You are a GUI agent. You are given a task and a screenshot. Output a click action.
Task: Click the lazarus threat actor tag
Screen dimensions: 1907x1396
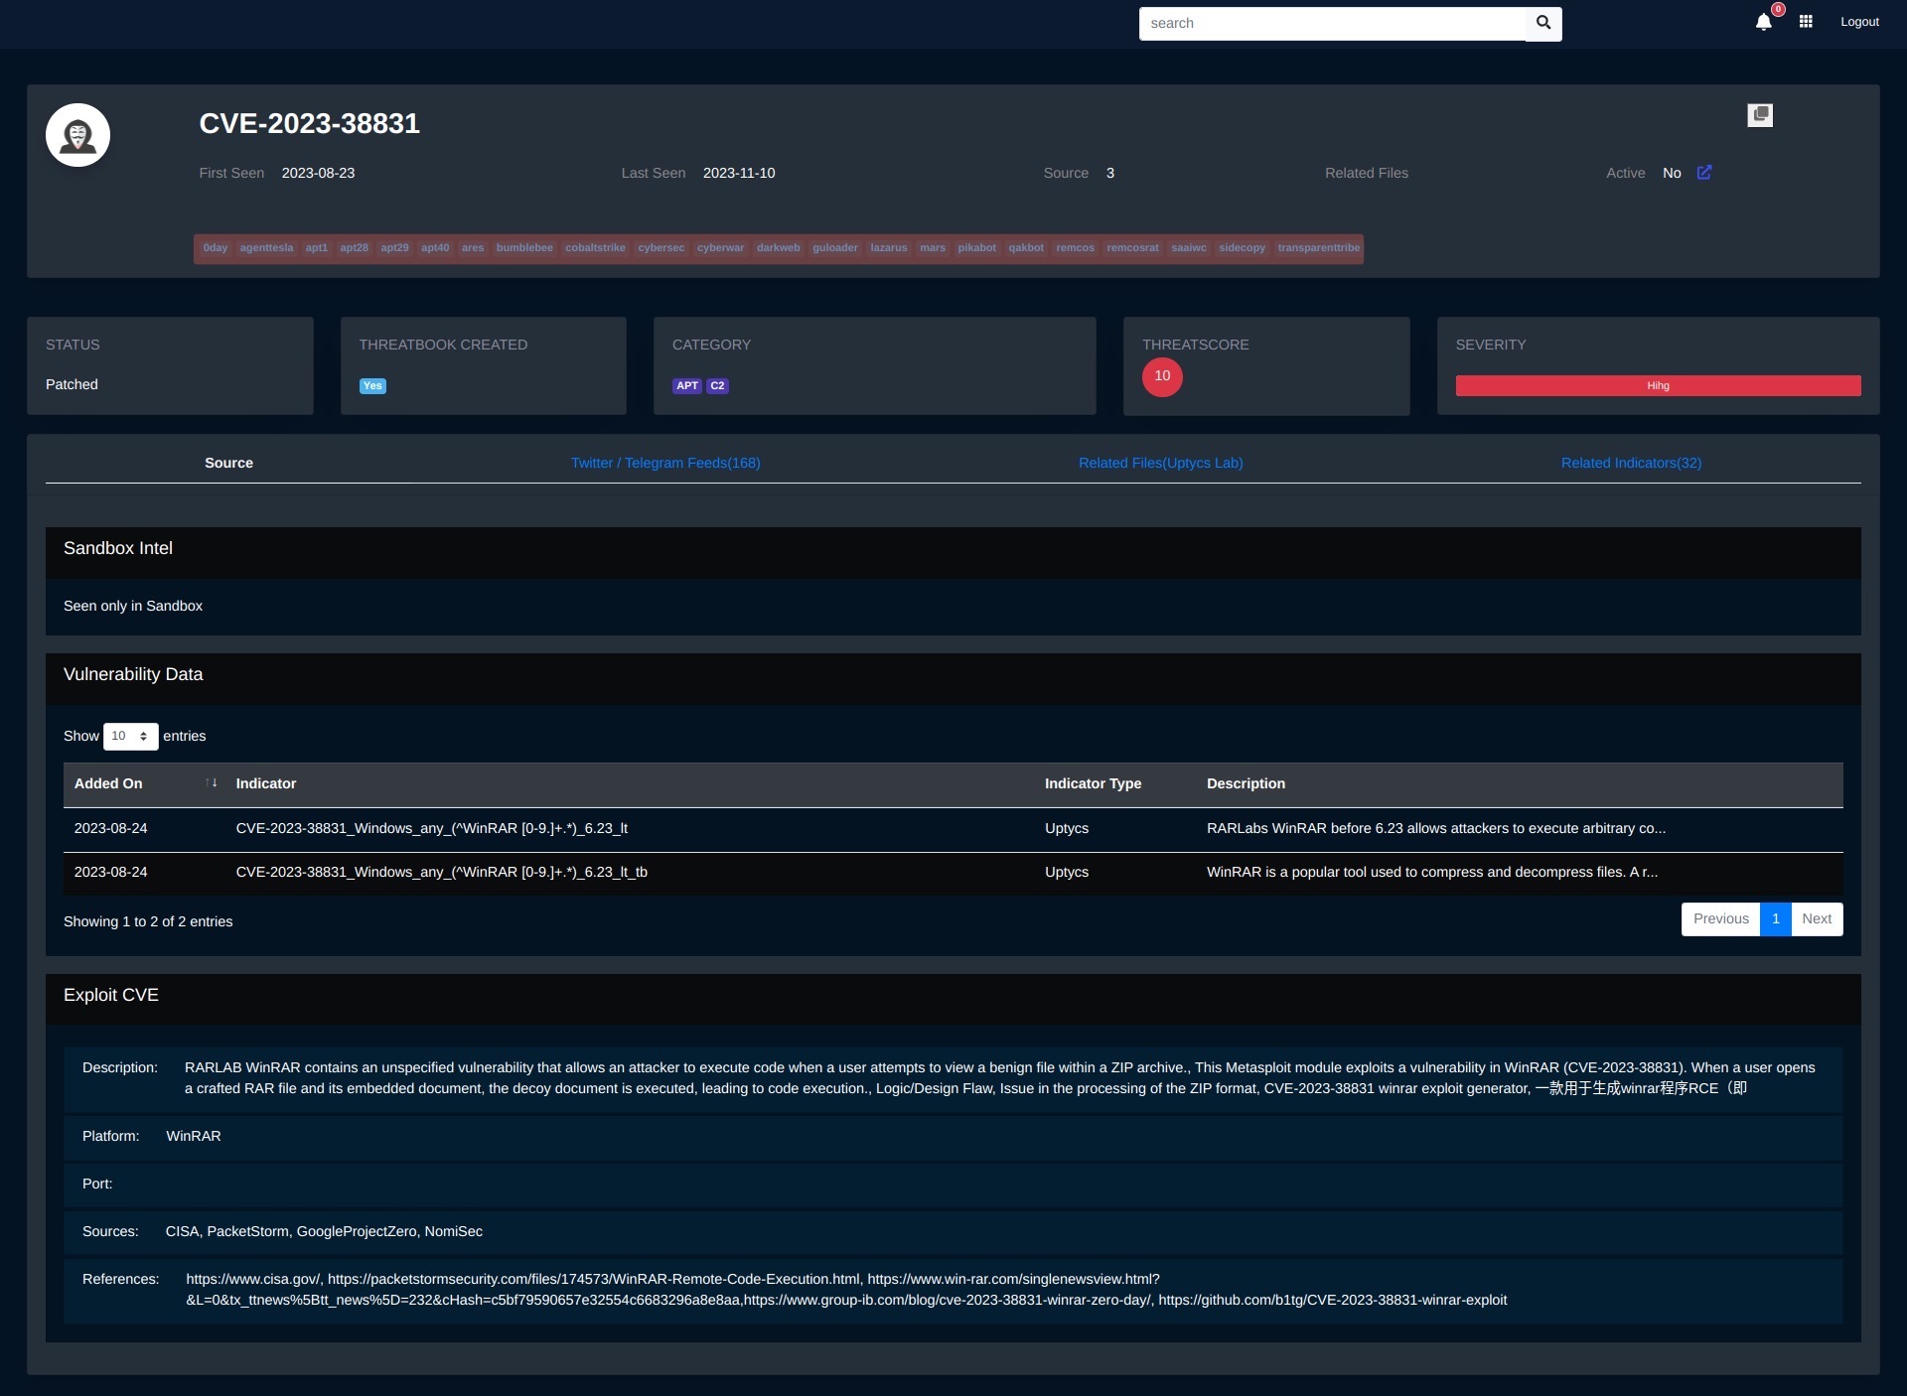click(888, 247)
